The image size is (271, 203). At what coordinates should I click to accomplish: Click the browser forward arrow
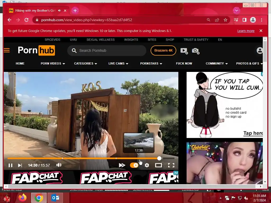[18, 20]
